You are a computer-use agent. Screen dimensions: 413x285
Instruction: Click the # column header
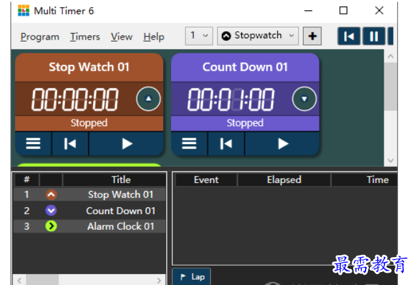pos(27,180)
